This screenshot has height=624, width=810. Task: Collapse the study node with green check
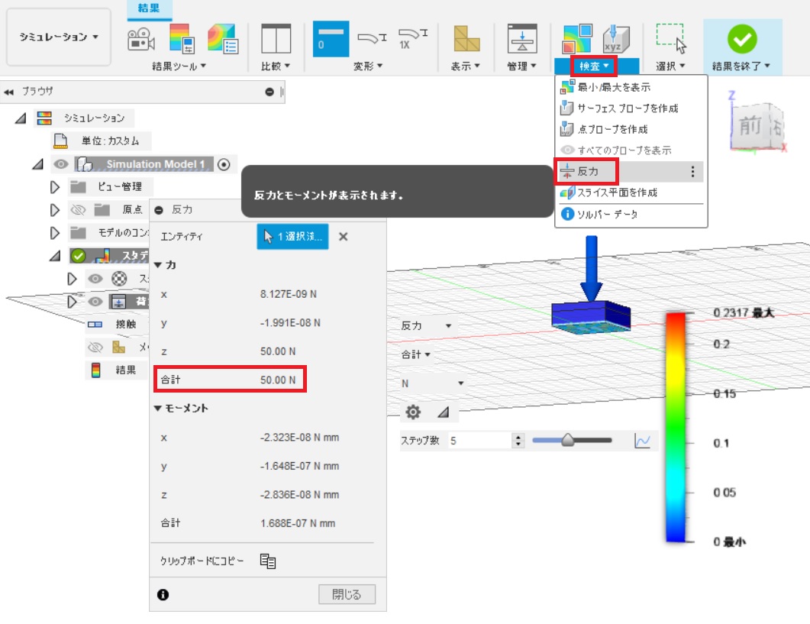55,256
